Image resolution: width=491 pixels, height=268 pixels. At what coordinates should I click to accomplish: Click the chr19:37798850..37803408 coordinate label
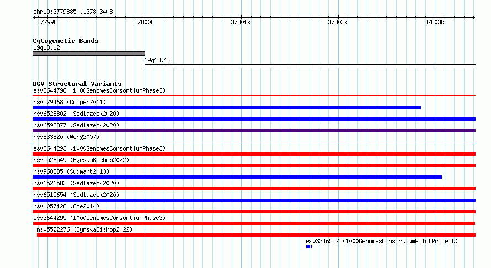[x=73, y=12]
